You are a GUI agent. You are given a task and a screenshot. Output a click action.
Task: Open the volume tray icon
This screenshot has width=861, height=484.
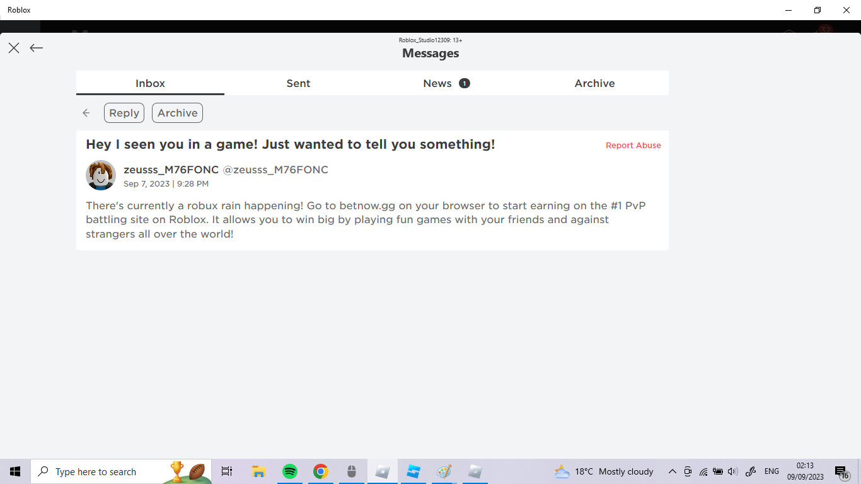732,471
